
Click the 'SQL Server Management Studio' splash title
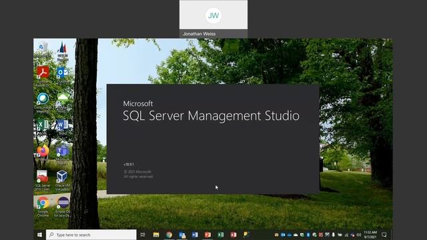pos(211,115)
